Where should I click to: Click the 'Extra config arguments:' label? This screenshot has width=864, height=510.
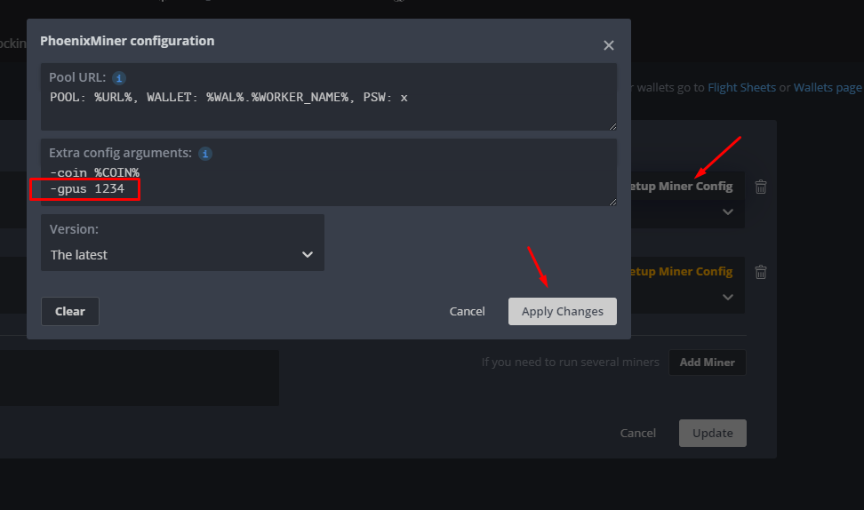coord(120,153)
